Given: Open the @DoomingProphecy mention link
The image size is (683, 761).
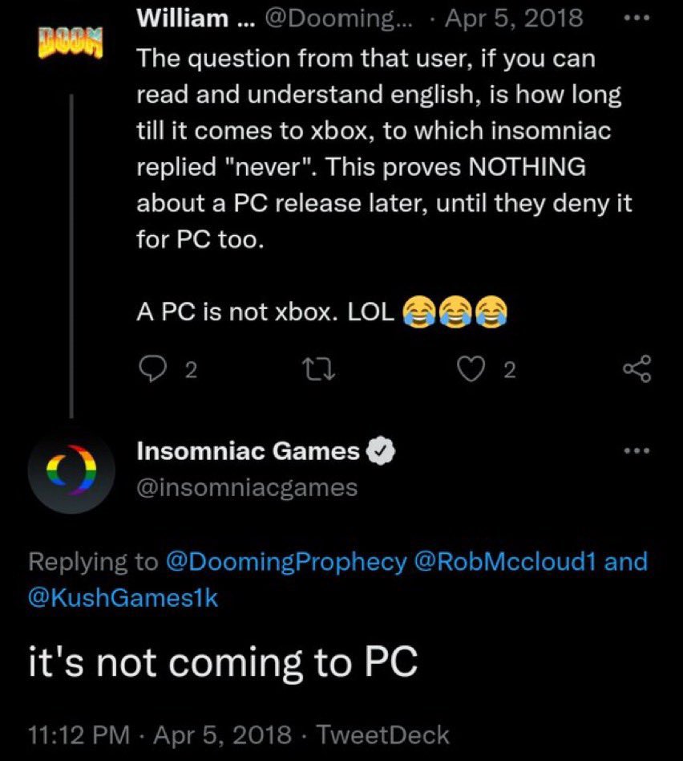Looking at the screenshot, I should point(286,562).
